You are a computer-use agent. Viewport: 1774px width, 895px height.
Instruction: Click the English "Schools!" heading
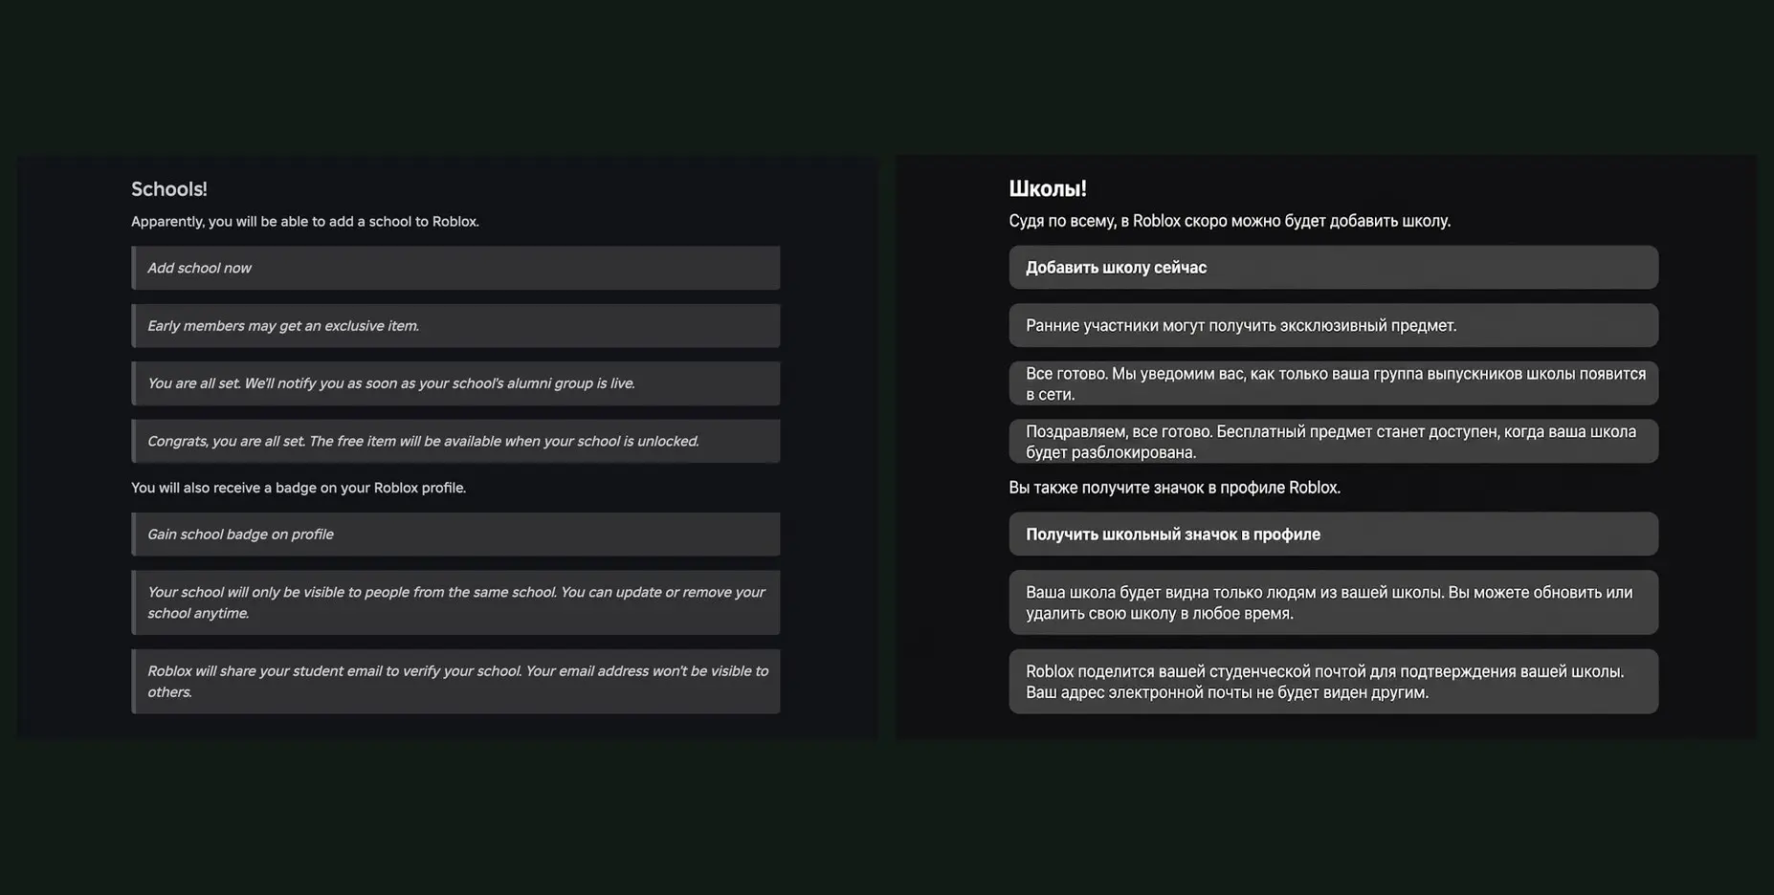(x=168, y=189)
